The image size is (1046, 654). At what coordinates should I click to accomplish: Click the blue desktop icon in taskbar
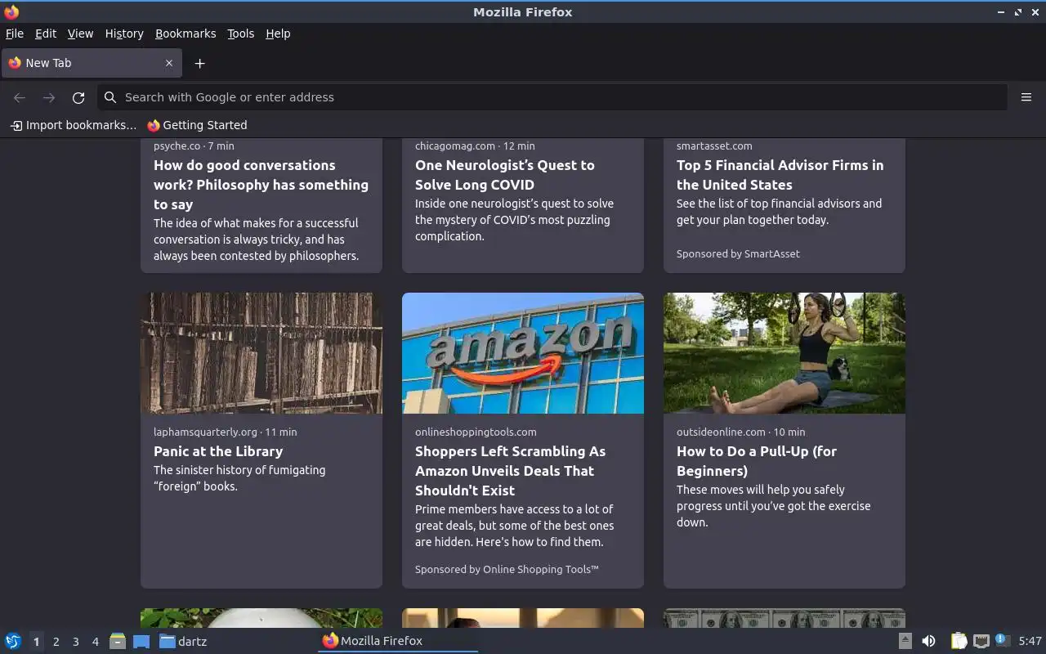point(141,642)
